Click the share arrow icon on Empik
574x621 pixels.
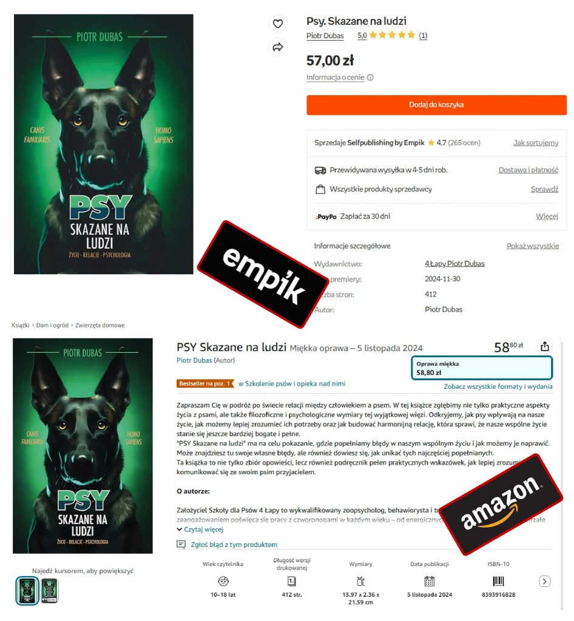[278, 47]
